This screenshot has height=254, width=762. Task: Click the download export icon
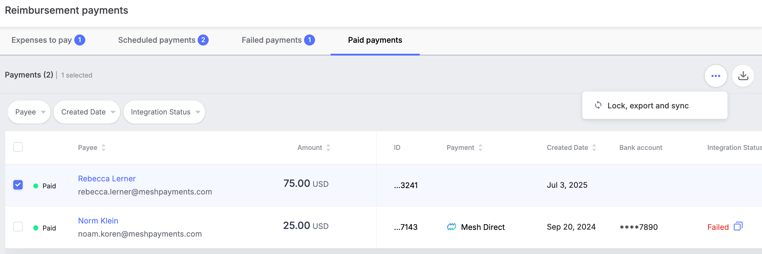point(743,76)
